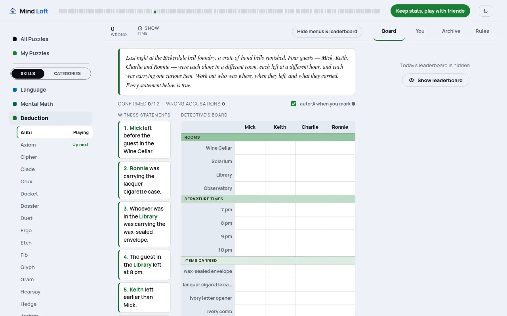Screen dimensions: 507x316
Task: Switch to the You tab
Action: click(420, 31)
